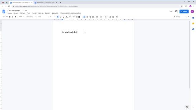
Task: Open the Soubor menu
Action: click(10, 13)
